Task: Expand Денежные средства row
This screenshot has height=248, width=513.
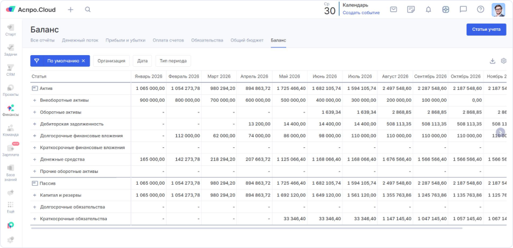Action: 34,159
